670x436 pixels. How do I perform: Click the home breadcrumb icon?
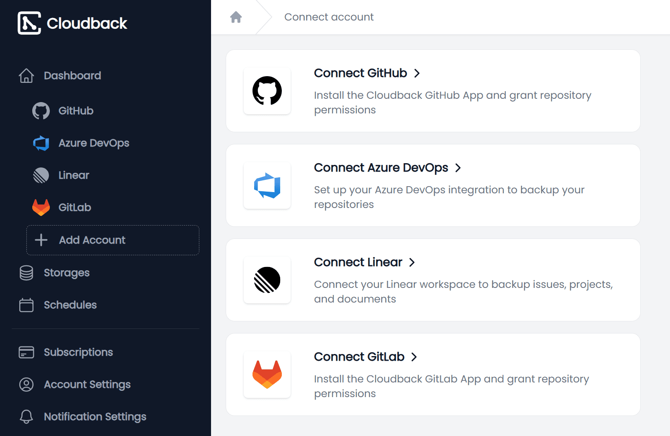click(236, 17)
